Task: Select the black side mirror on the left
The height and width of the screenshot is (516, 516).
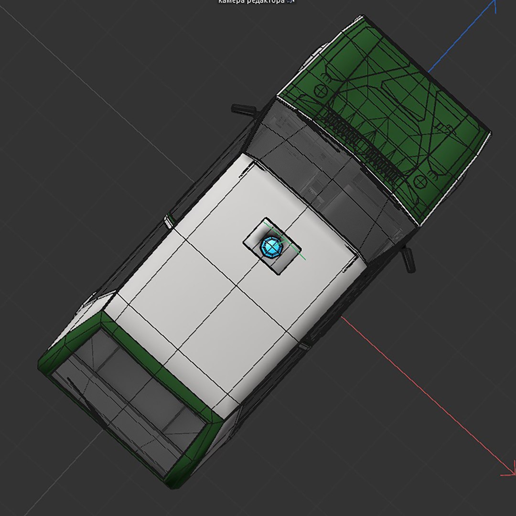Action: click(244, 109)
